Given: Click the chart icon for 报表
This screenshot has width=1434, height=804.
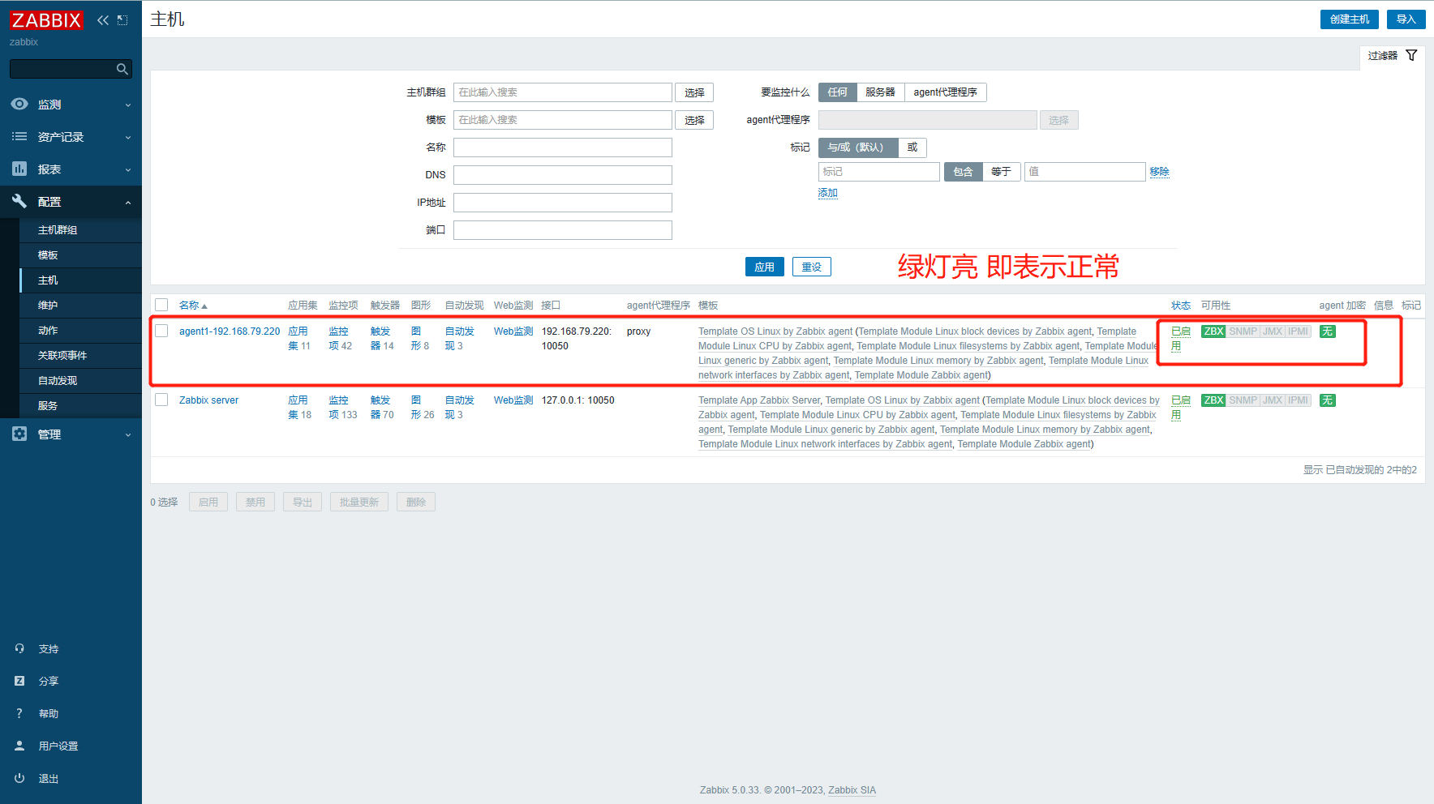Looking at the screenshot, I should tap(19, 169).
